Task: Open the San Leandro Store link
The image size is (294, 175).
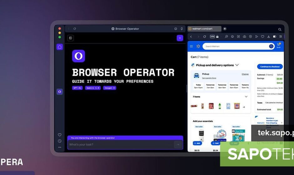Action: [x=209, y=78]
